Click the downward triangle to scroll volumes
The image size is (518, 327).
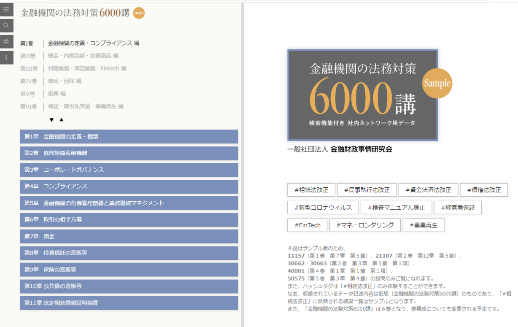tap(51, 120)
